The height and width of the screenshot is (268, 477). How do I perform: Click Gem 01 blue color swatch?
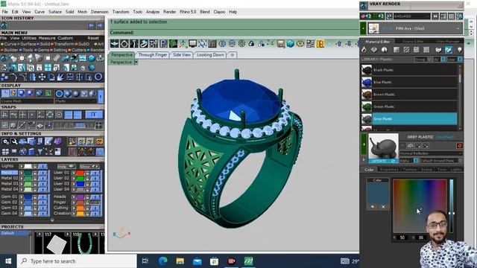[x=28, y=197]
